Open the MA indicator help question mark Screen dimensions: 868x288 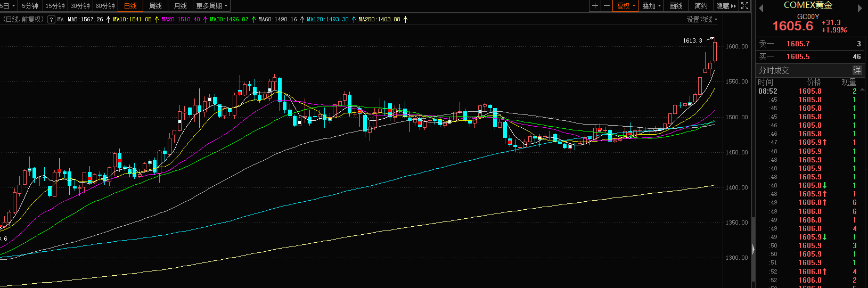51,19
